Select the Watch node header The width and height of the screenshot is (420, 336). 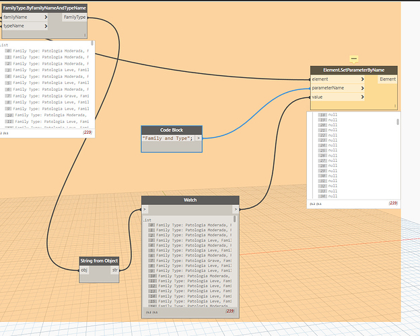pos(190,200)
